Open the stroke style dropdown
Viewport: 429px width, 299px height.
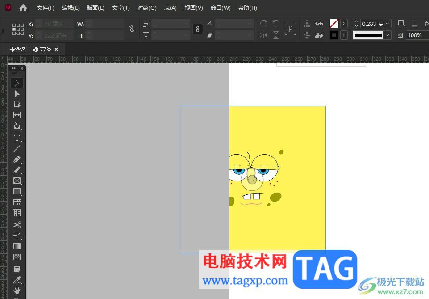pyautogui.click(x=387, y=35)
